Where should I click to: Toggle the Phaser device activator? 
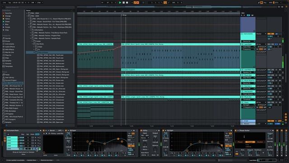tap(236, 131)
